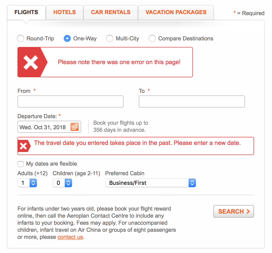This screenshot has width=272, height=253.
Task: Choose Multi-City as trip type
Action: point(110,38)
